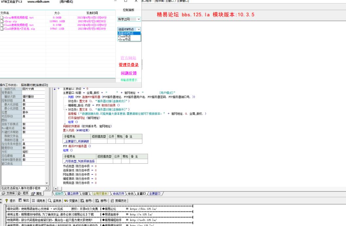Open the 官方网站 link
This screenshot has width=346, height=226.
129,58
